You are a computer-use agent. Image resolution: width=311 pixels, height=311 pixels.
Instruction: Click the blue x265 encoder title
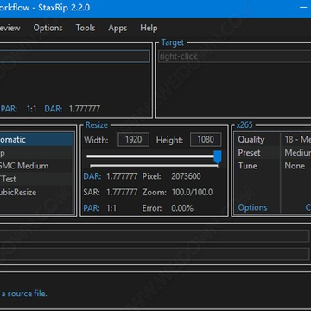pyautogui.click(x=244, y=125)
